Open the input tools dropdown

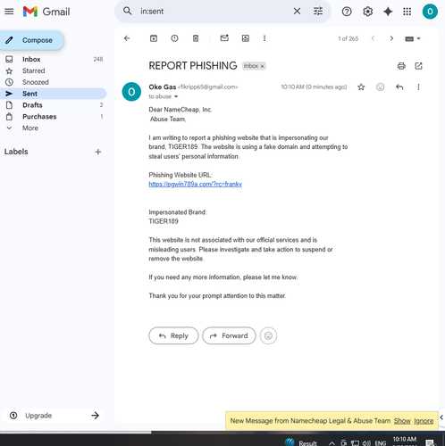pos(413,38)
